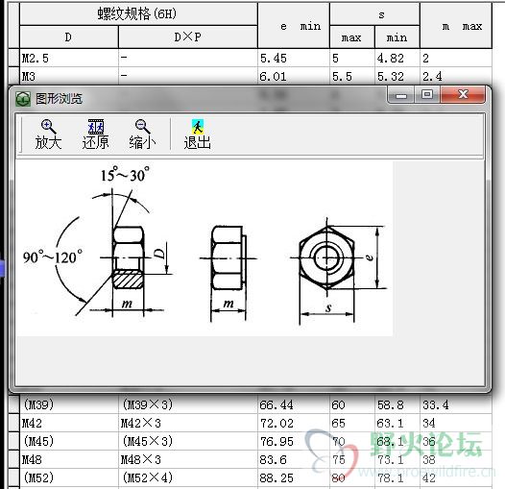Click the row selector beside M48

point(13,459)
